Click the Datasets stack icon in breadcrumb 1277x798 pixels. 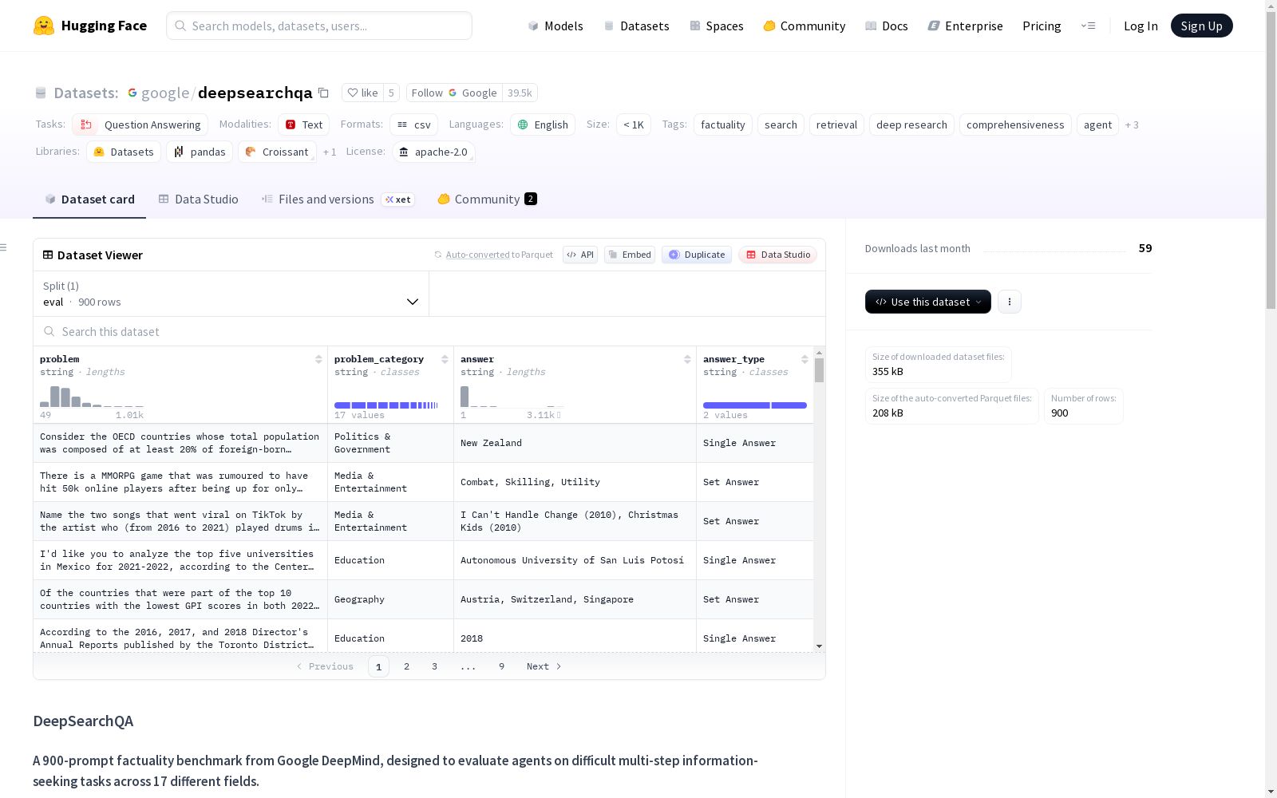tap(41, 93)
